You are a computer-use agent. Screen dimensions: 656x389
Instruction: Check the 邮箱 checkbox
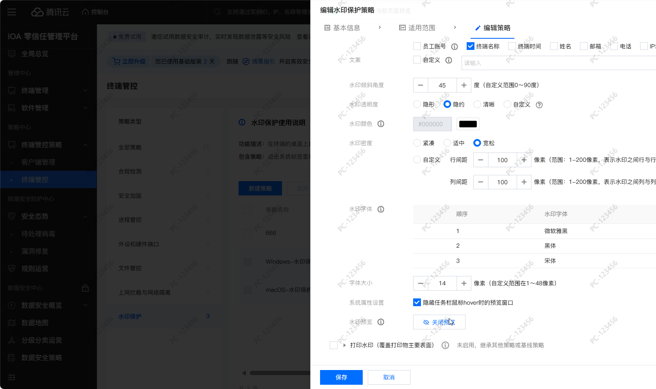point(584,46)
